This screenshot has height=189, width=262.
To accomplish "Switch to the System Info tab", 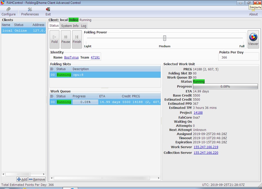I will pos(70,26).
